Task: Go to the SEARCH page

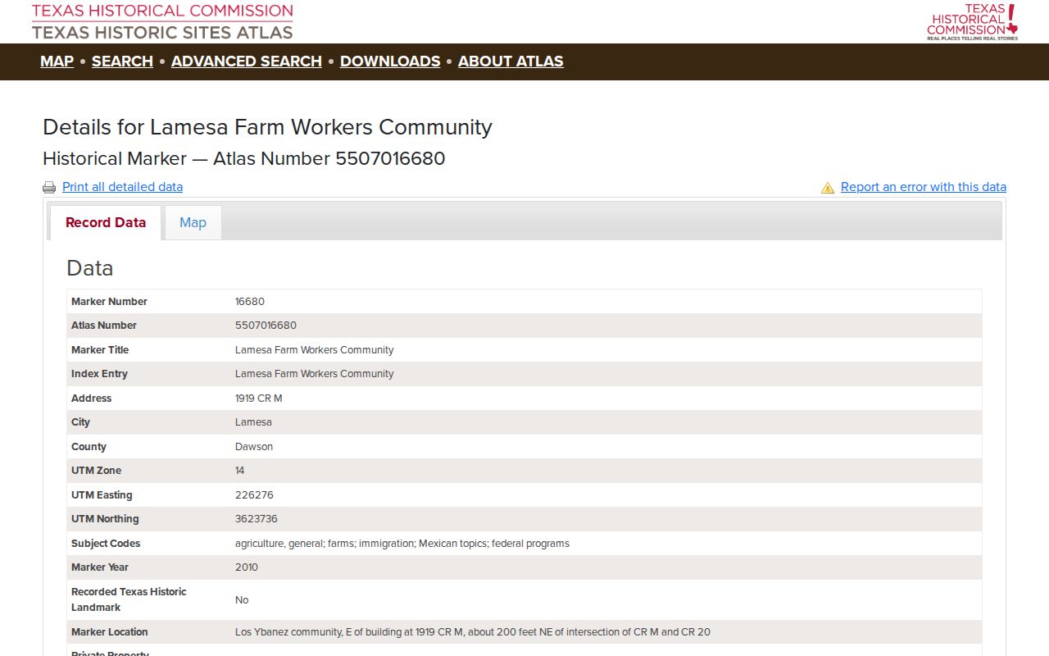Action: click(122, 61)
